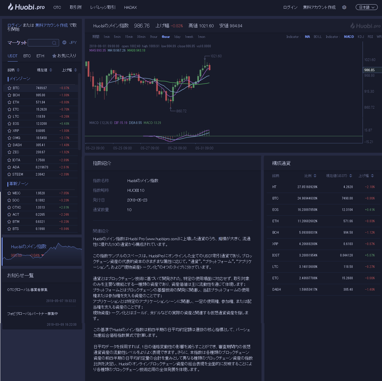The width and height of the screenshot is (382, 381).
Task: Click 無料アカウント作成 in top navigation
Action: tap(319, 7)
